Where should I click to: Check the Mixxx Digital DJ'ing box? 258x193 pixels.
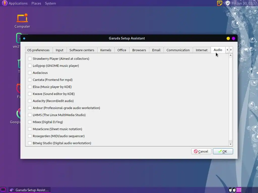30,122
